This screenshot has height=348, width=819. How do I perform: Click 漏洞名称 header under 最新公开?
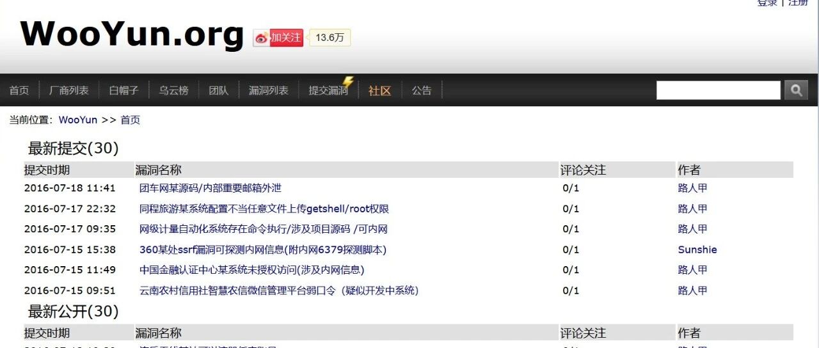click(158, 333)
